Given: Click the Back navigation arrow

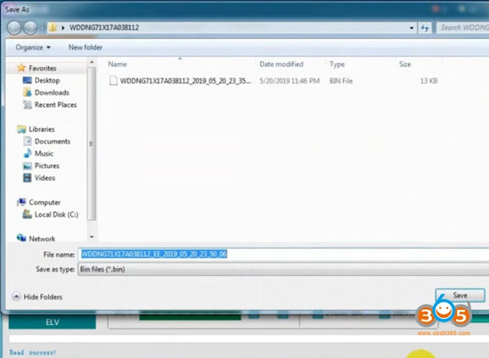Looking at the screenshot, I should click(x=14, y=27).
